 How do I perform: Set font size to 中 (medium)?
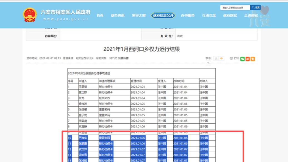[x=221, y=58]
